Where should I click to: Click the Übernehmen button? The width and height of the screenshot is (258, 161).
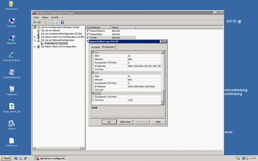click(x=142, y=122)
